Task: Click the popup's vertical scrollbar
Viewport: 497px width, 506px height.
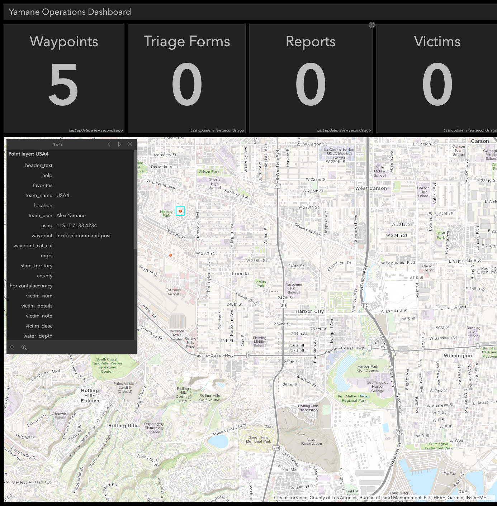Action: [x=135, y=200]
